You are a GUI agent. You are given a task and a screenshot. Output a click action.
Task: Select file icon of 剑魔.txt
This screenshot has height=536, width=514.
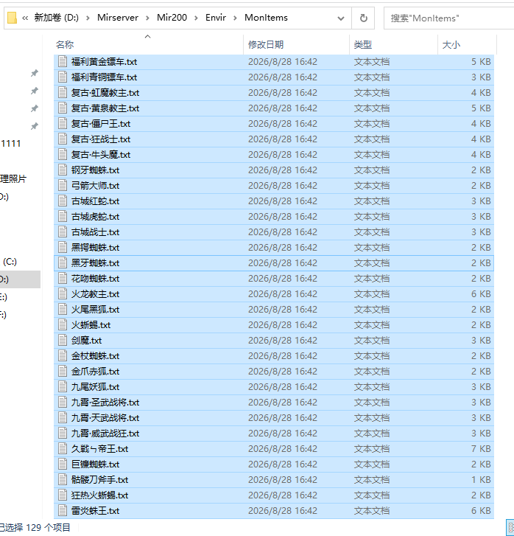point(63,340)
